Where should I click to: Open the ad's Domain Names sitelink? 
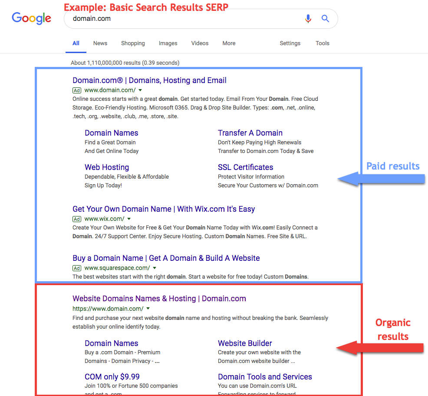click(112, 133)
